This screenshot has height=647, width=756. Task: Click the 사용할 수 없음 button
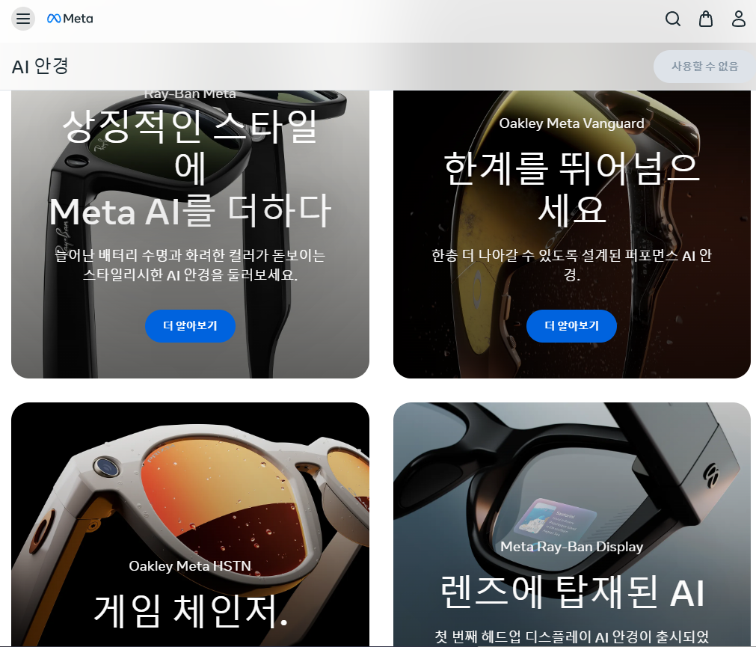point(705,67)
